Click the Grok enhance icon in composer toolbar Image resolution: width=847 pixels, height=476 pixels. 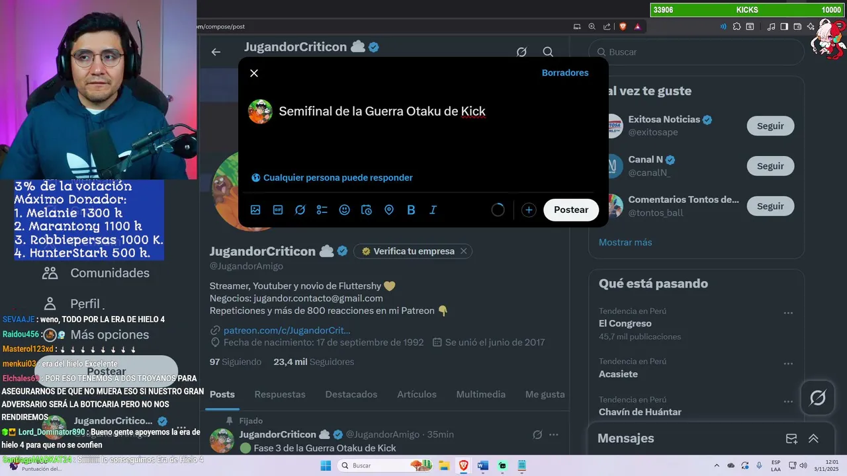click(x=300, y=210)
